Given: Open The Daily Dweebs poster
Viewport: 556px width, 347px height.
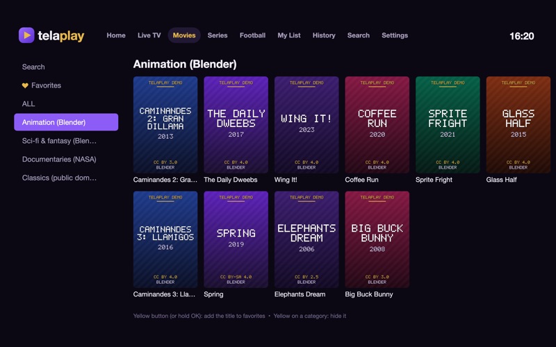Looking at the screenshot, I should click(x=236, y=125).
